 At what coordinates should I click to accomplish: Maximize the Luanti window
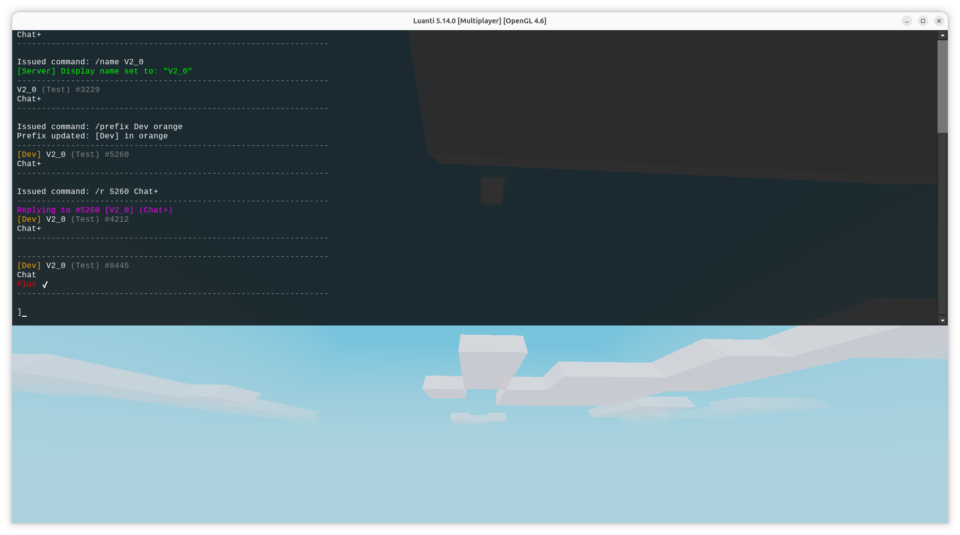(x=923, y=21)
